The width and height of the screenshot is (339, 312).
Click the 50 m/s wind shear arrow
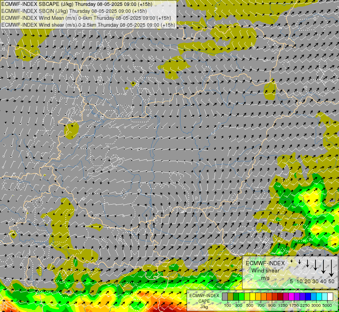[331, 268]
